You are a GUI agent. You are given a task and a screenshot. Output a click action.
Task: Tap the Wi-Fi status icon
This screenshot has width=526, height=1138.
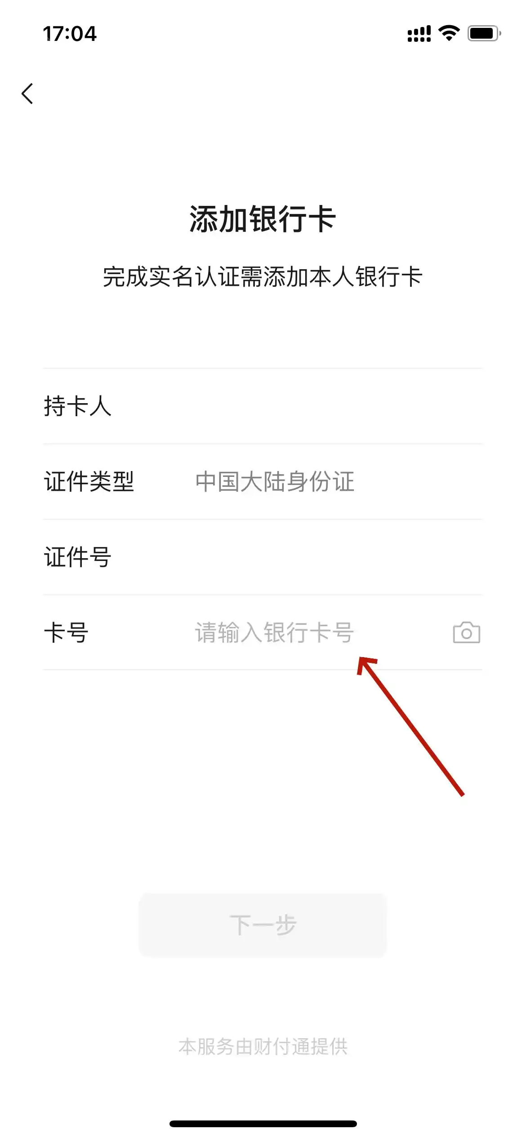pos(449,33)
